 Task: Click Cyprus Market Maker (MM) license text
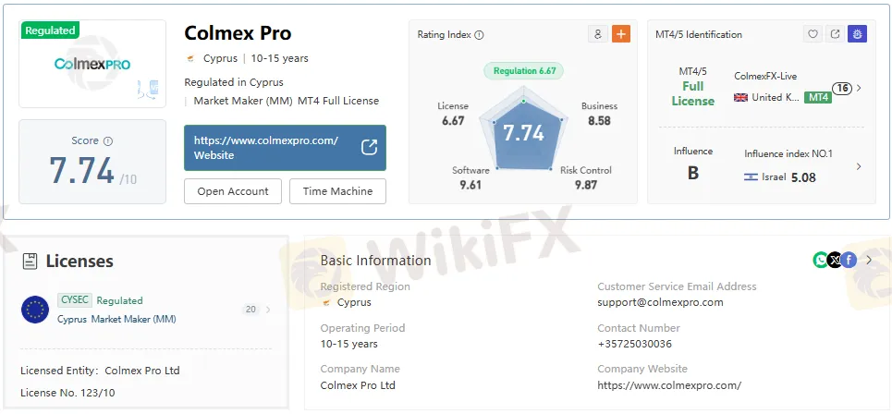(116, 319)
